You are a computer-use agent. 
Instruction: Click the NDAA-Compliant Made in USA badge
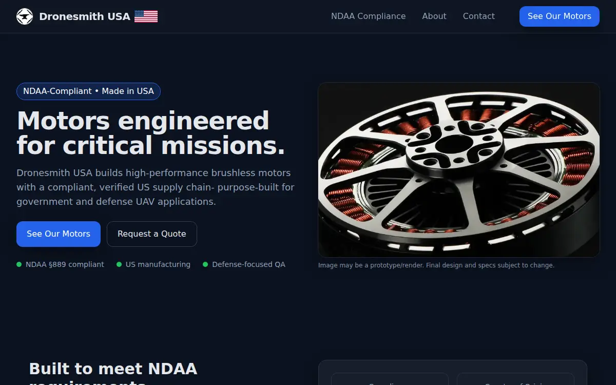click(x=88, y=91)
